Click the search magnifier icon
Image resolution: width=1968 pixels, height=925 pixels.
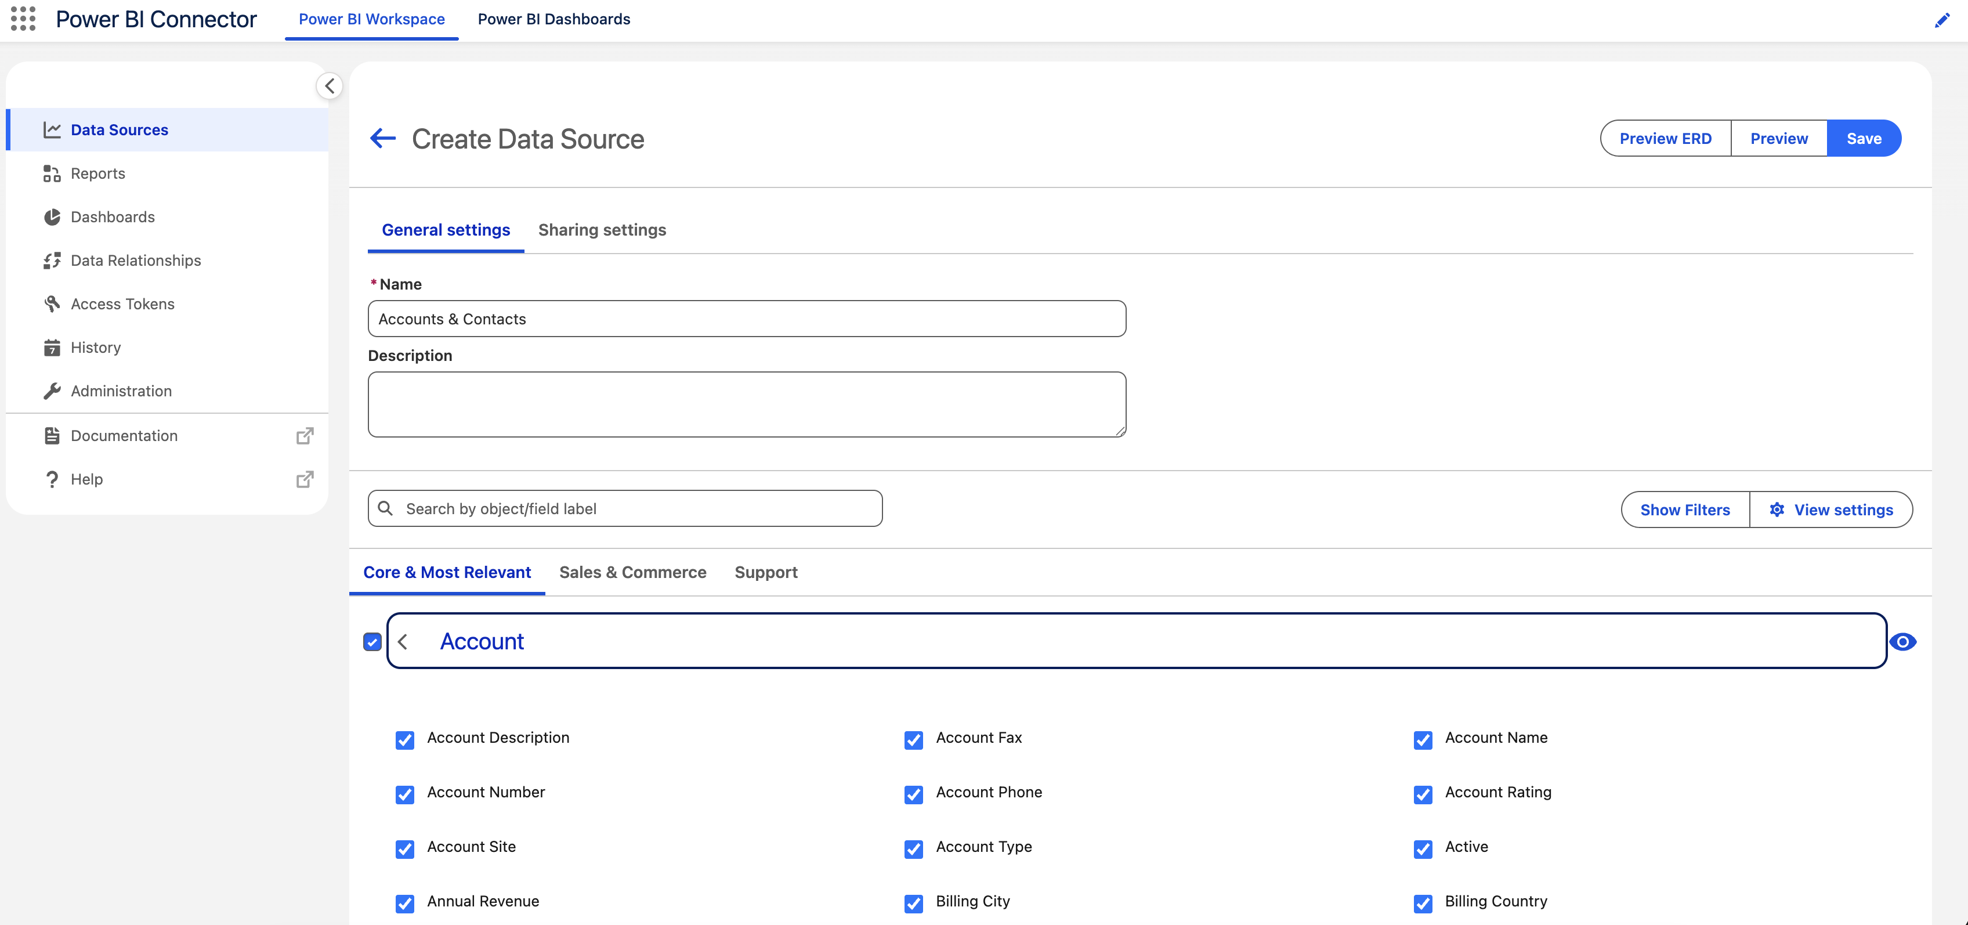(x=386, y=509)
